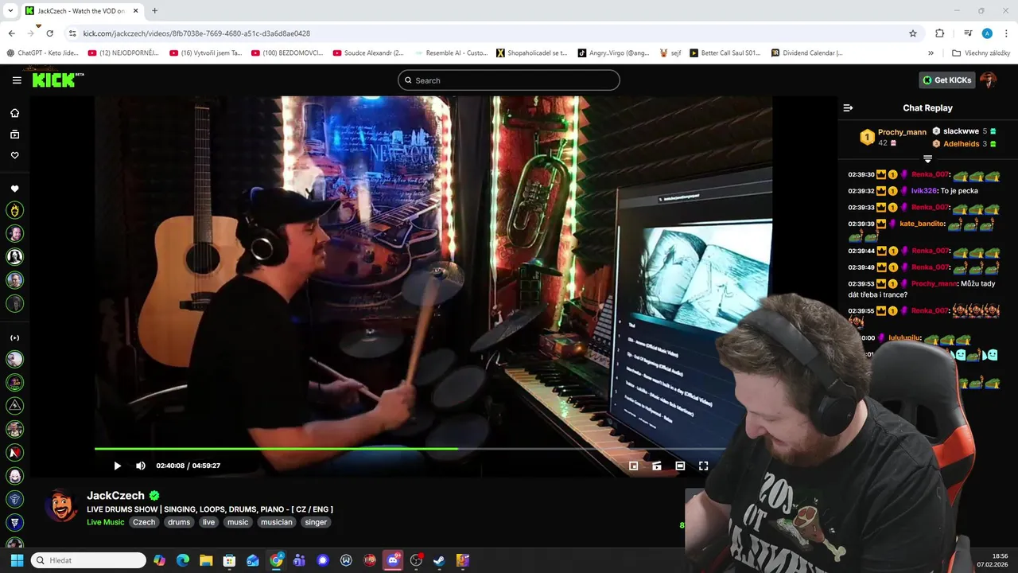Click kate_bandito username in chat
Viewport: 1018px width, 573px height.
click(x=923, y=224)
